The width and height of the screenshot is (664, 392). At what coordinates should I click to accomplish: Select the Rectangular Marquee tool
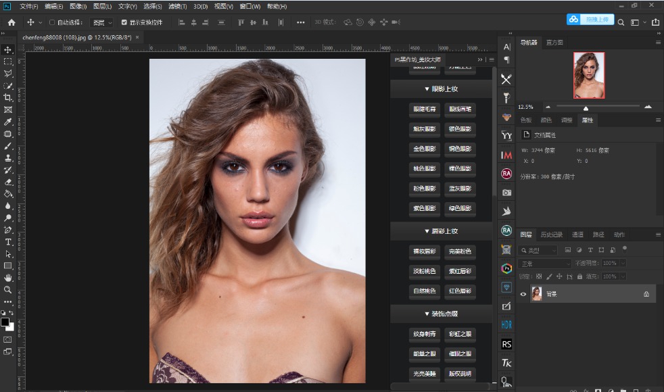(7, 62)
